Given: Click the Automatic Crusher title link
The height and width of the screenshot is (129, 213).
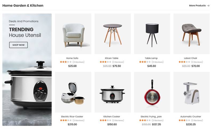Looking at the screenshot, I should coord(191,116).
